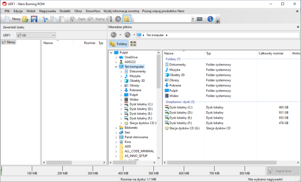Sort compilation list by Rozmiar column
This screenshot has width=301, height=182.
[x=89, y=43]
